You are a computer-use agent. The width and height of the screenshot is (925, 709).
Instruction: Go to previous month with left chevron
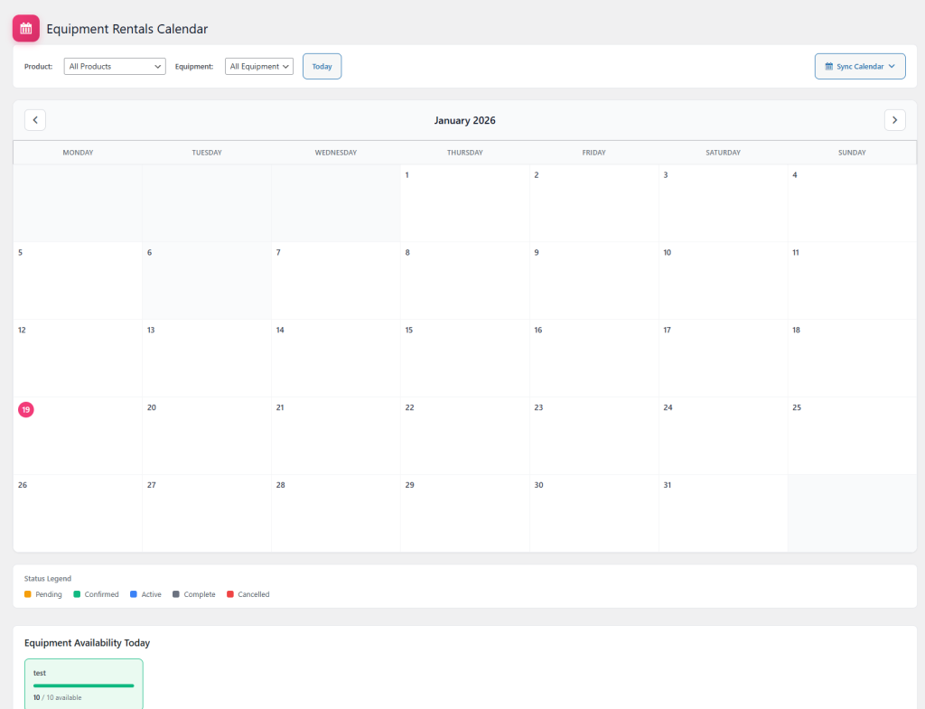[35, 120]
